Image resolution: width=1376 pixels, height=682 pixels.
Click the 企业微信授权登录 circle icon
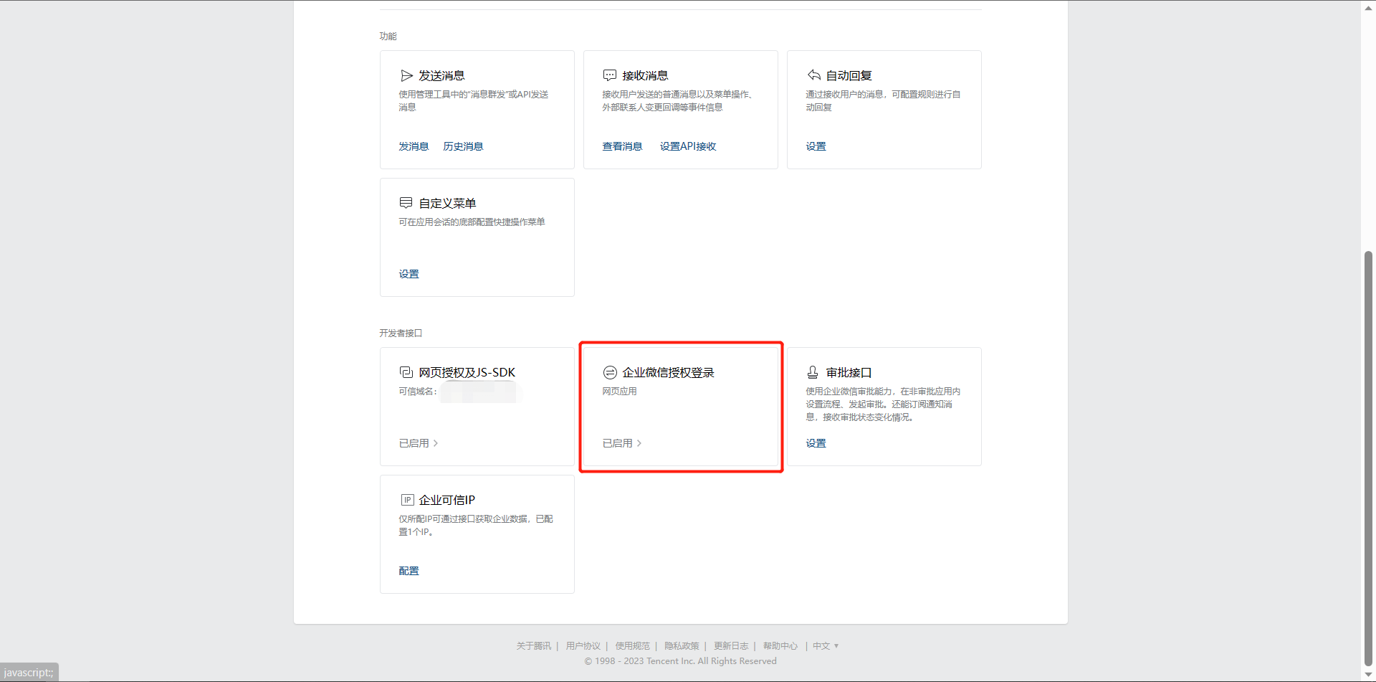click(610, 372)
